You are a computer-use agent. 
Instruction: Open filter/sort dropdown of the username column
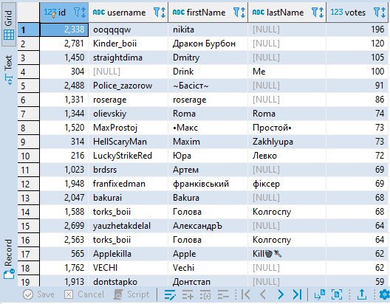[x=160, y=12]
